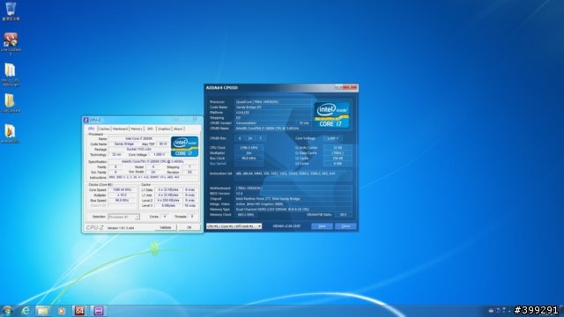Click the Bus Clock value in AIDA64

tap(249, 158)
